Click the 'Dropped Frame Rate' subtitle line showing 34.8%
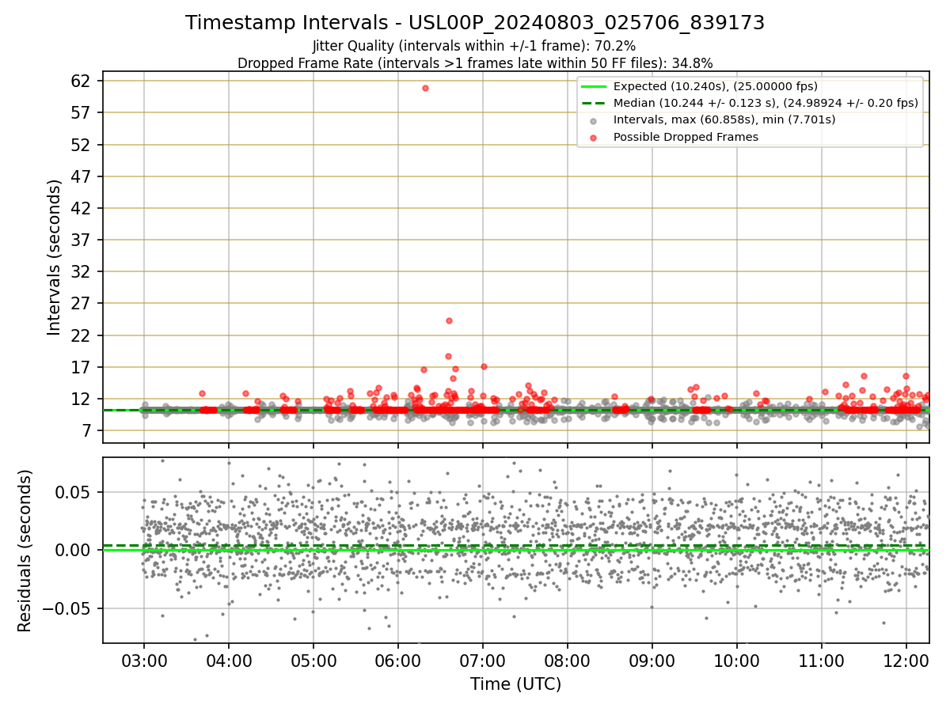The image size is (950, 712). (475, 63)
